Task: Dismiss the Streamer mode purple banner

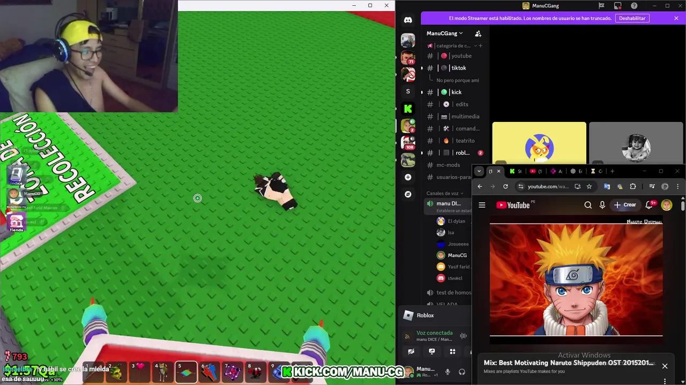Action: coord(676,18)
